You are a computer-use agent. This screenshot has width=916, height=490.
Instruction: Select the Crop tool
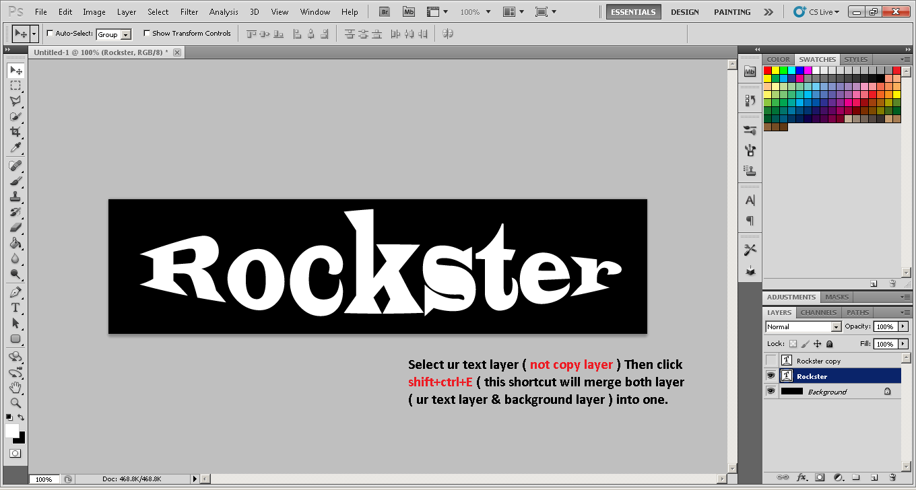(x=15, y=132)
